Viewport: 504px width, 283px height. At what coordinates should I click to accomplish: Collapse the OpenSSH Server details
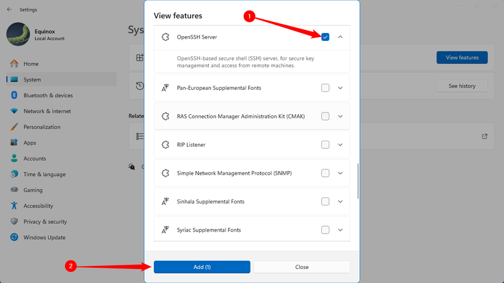(340, 37)
